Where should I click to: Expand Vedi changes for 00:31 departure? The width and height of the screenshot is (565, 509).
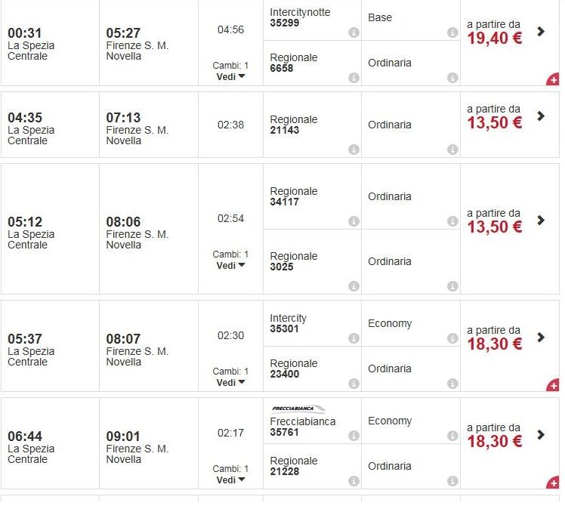click(230, 77)
